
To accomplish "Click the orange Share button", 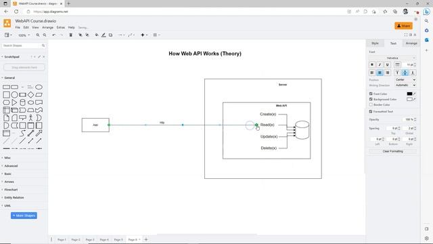I will point(403,26).
